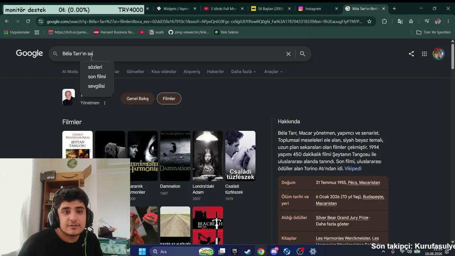Image resolution: width=455 pixels, height=256 pixels.
Task: Open the Silver Bear Grand Jury Prize link
Action: pos(342,218)
